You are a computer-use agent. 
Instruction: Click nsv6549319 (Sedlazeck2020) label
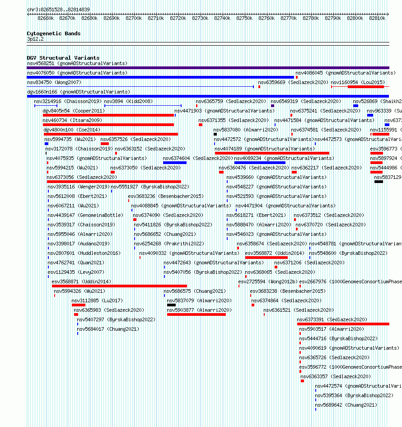tap(306, 101)
